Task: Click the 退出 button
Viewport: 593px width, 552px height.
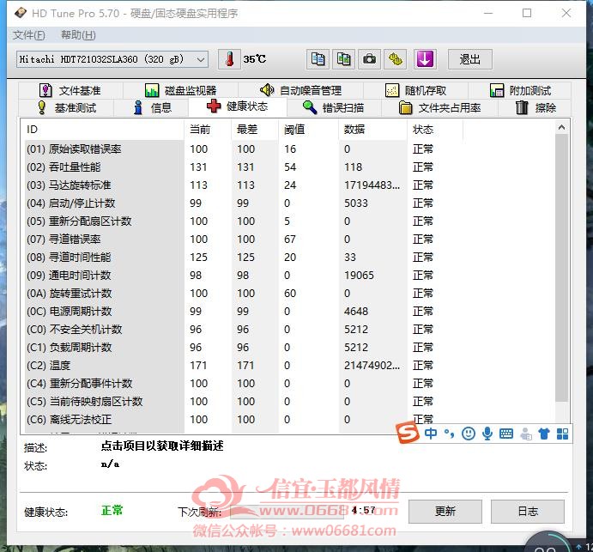Action: [x=470, y=59]
